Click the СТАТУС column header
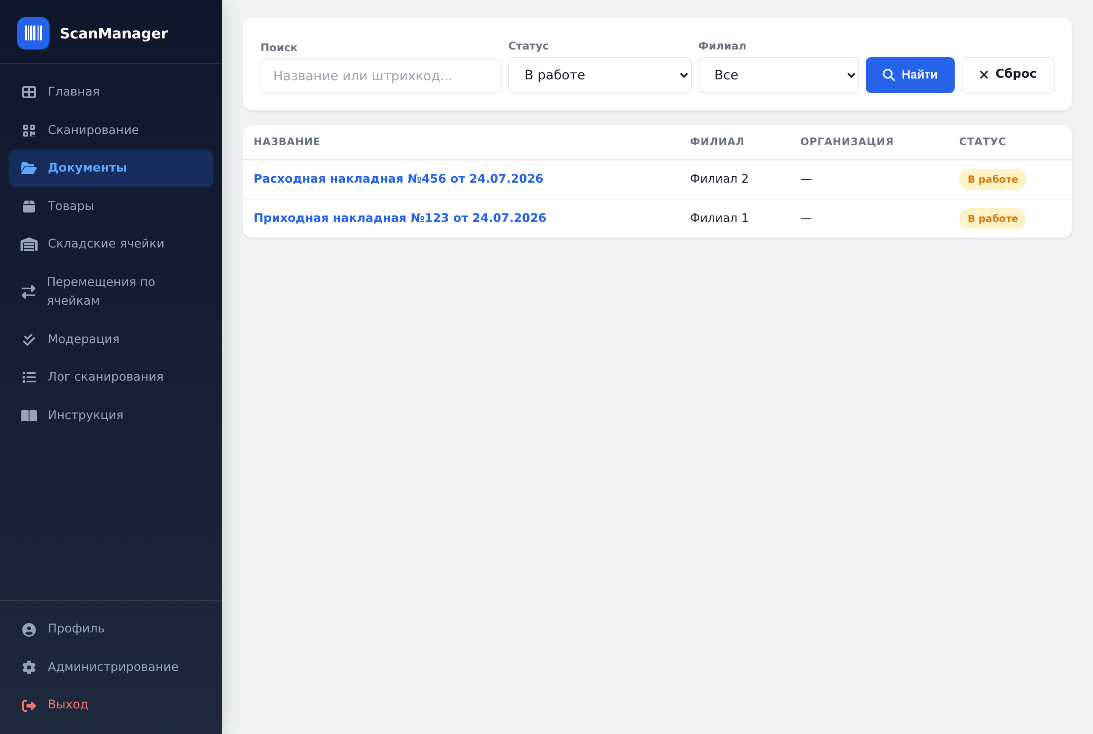Image resolution: width=1093 pixels, height=734 pixels. click(x=982, y=142)
